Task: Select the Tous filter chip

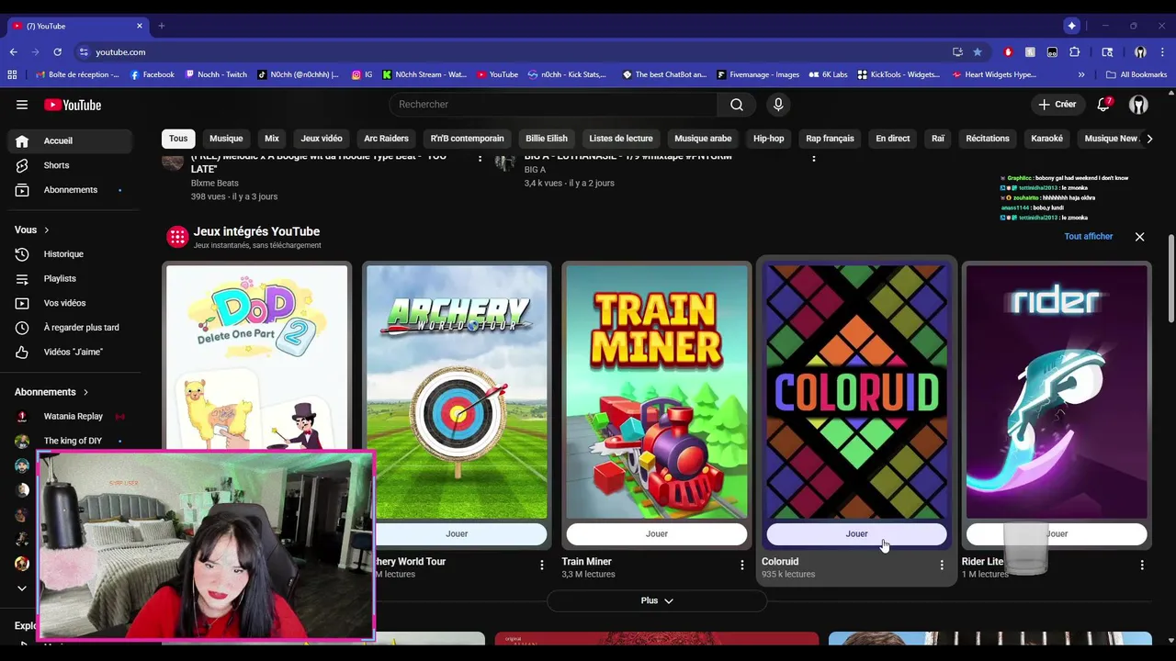Action: 178,139
